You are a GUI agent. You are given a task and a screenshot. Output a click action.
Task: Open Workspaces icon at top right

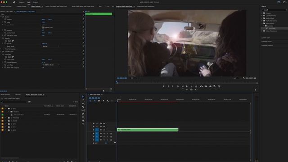(279, 2)
